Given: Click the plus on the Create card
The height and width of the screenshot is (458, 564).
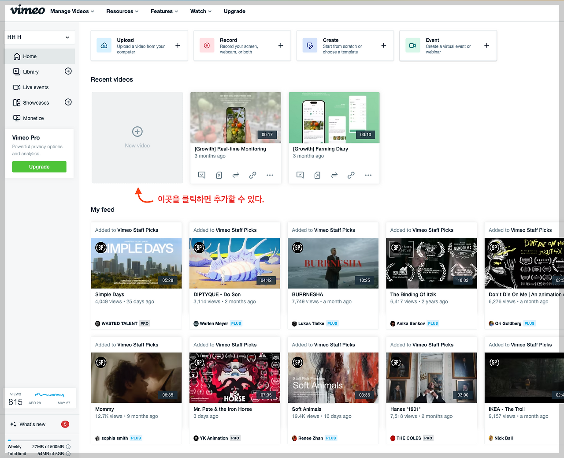Looking at the screenshot, I should point(384,45).
